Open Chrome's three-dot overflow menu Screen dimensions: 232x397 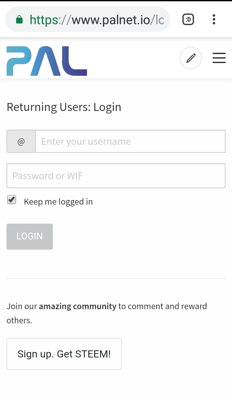[214, 20]
